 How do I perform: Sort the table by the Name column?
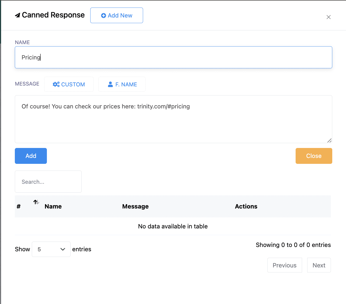53,206
